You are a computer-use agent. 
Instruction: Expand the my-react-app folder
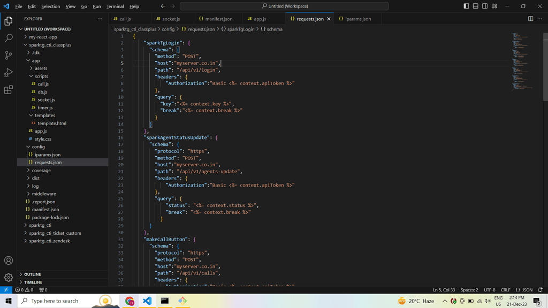pyautogui.click(x=43, y=37)
